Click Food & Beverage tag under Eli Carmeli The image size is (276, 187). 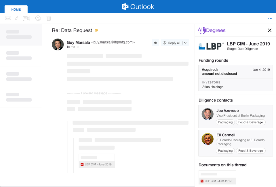250,151
